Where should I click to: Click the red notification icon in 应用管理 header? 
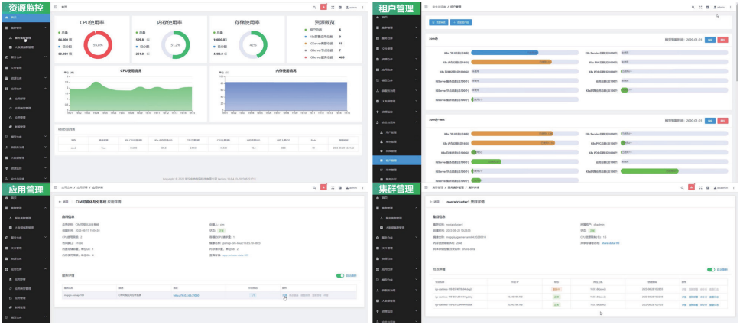[x=323, y=187]
